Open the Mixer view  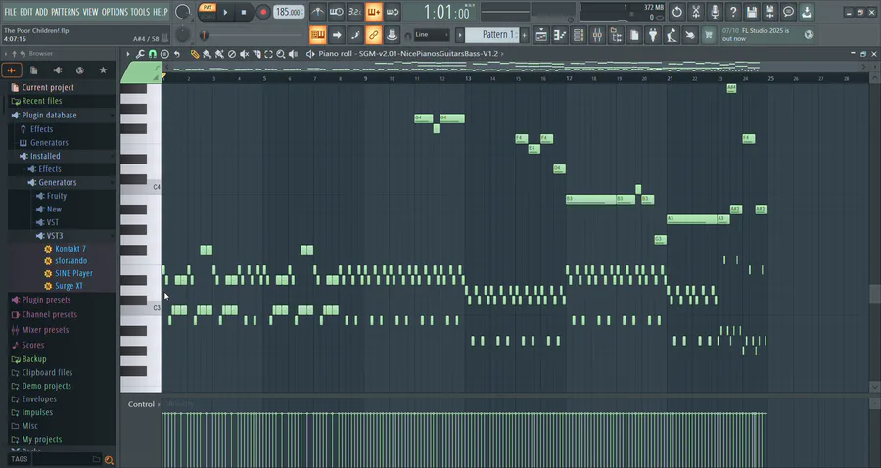tap(597, 35)
